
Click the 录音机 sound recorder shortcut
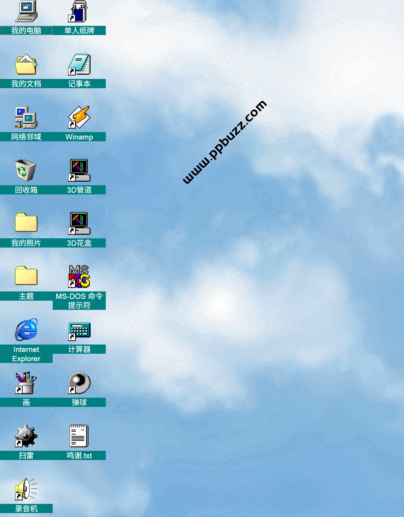[26, 489]
